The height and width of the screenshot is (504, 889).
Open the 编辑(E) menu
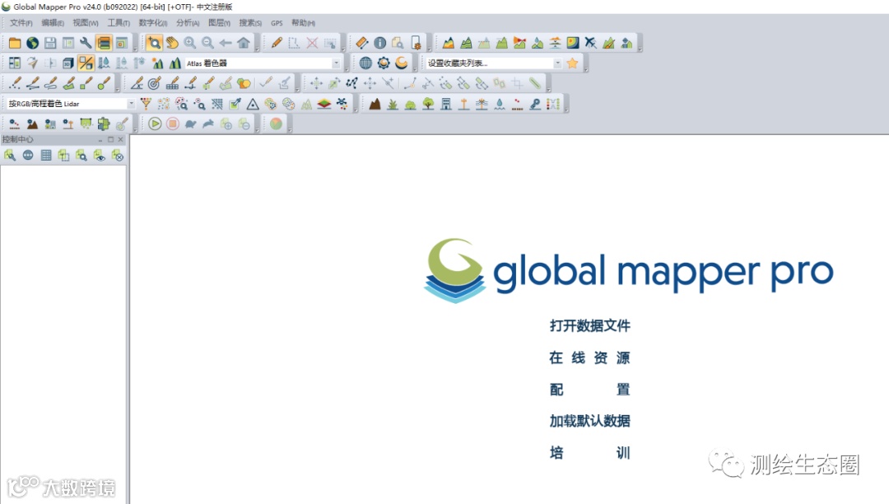[x=52, y=23]
